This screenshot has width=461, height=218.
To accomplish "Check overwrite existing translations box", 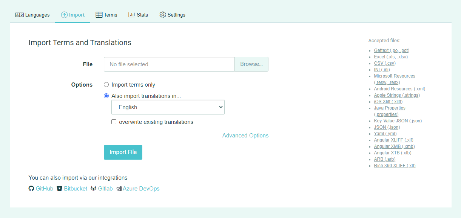I will pyautogui.click(x=114, y=122).
